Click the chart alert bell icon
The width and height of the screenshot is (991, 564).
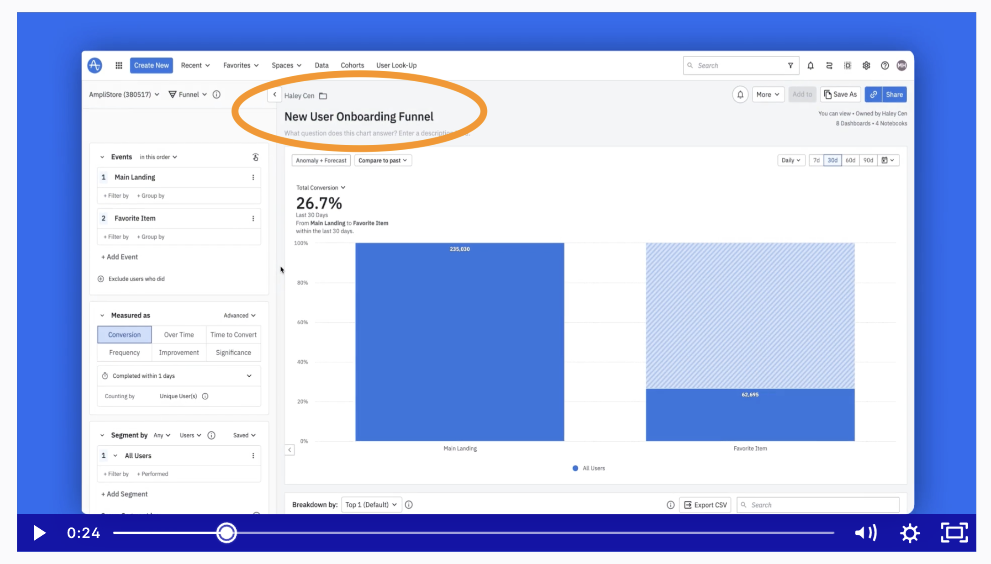(x=740, y=95)
